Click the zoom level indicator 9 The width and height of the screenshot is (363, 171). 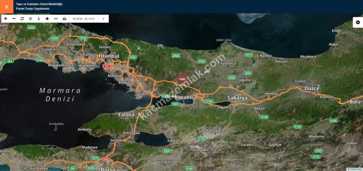pyautogui.click(x=103, y=19)
